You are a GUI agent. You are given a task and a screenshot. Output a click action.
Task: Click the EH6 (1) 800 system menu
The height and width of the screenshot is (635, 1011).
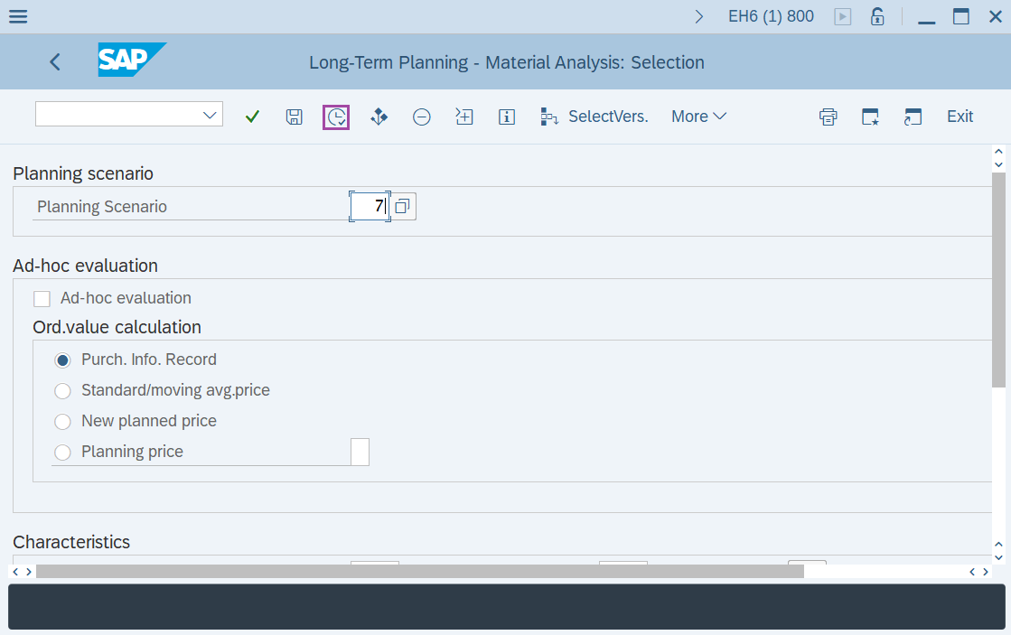tap(771, 15)
